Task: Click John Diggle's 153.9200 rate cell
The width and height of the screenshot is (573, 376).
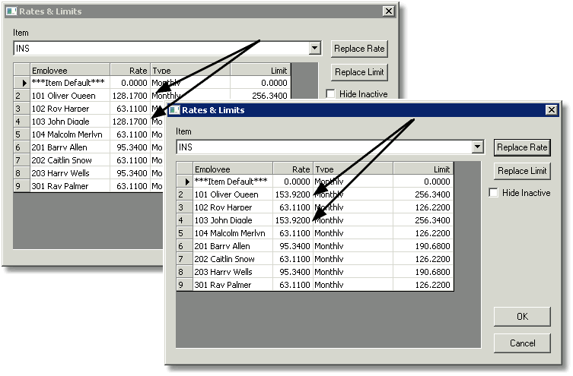Action: coord(293,220)
